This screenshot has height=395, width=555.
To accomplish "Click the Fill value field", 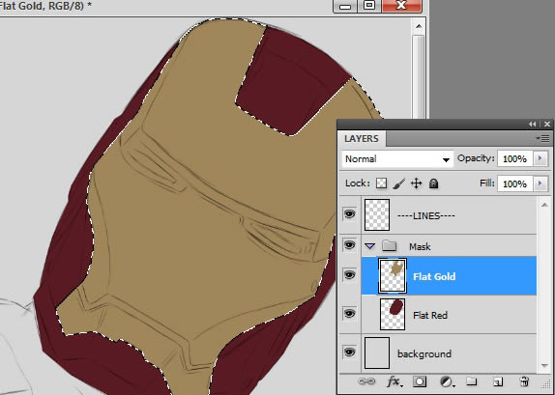I will [515, 183].
